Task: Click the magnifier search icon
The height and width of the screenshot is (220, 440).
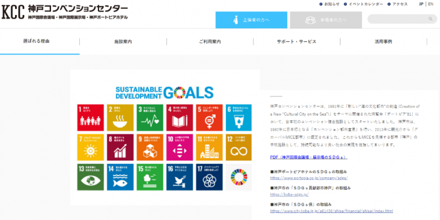Action: (431, 19)
